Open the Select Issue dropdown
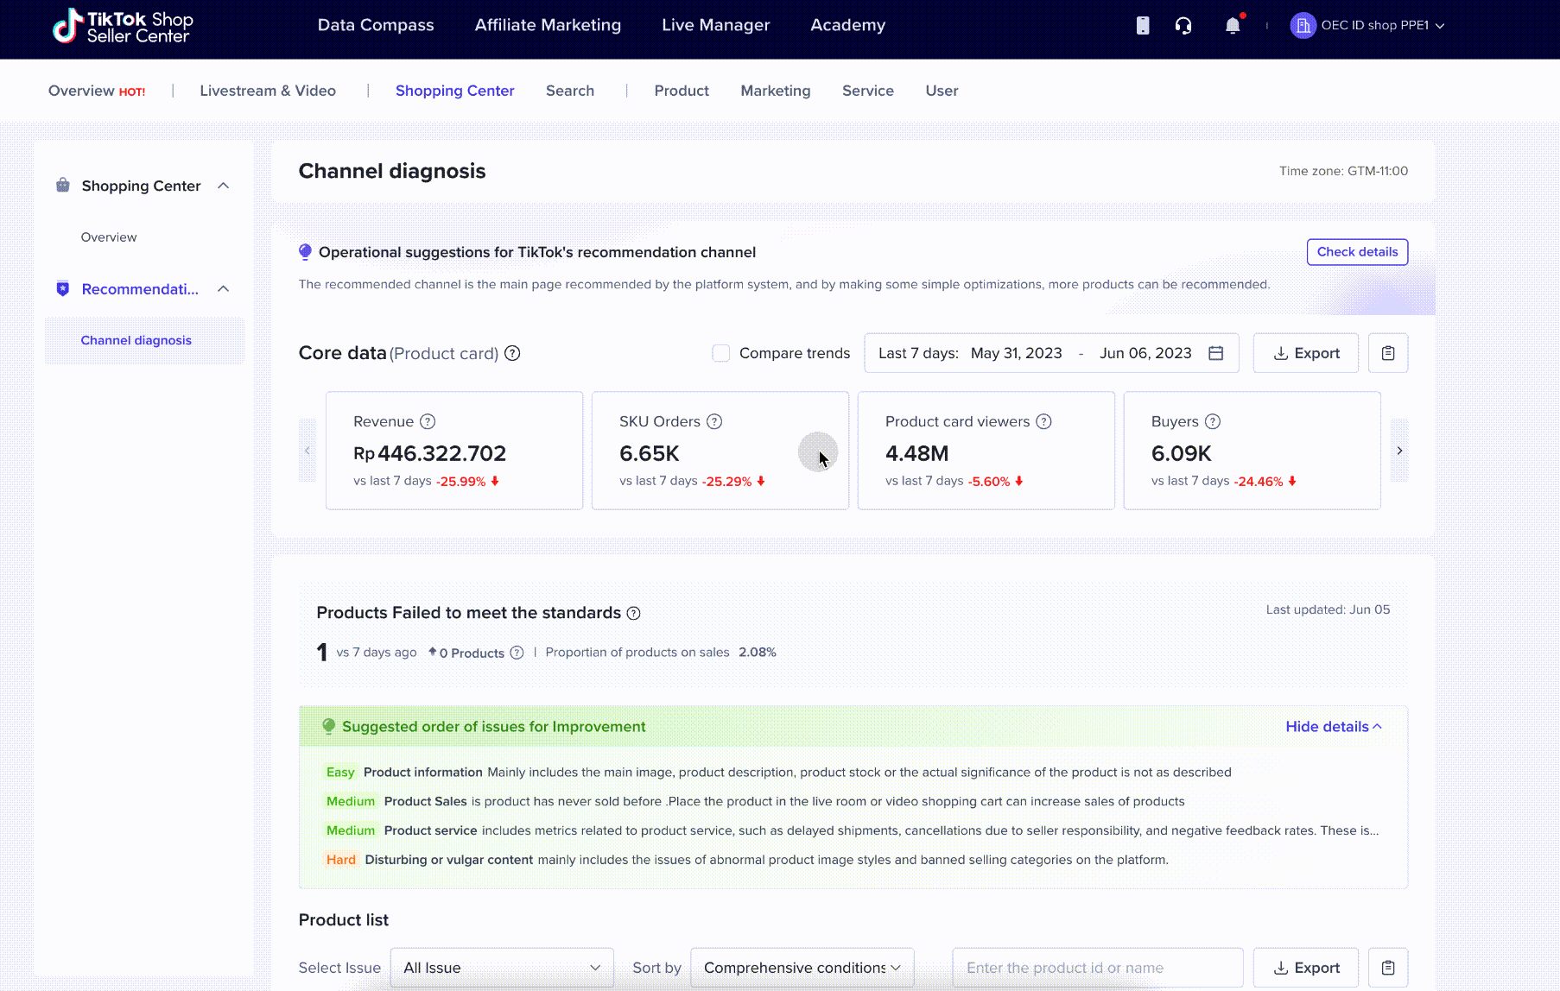This screenshot has width=1560, height=991. [x=501, y=968]
